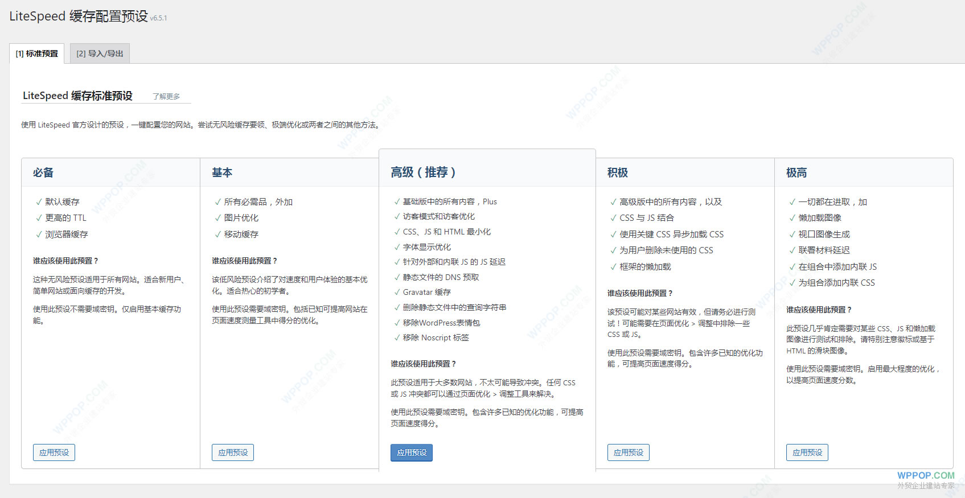Click the 懒加载图像 item
This screenshot has height=498, width=965.
820,218
